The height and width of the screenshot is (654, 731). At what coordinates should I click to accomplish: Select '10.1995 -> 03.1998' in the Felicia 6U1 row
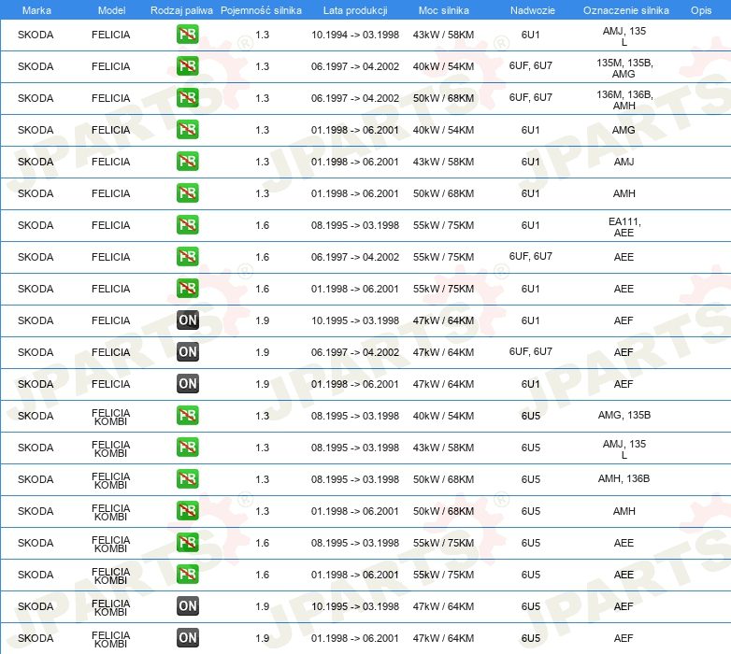click(x=355, y=320)
